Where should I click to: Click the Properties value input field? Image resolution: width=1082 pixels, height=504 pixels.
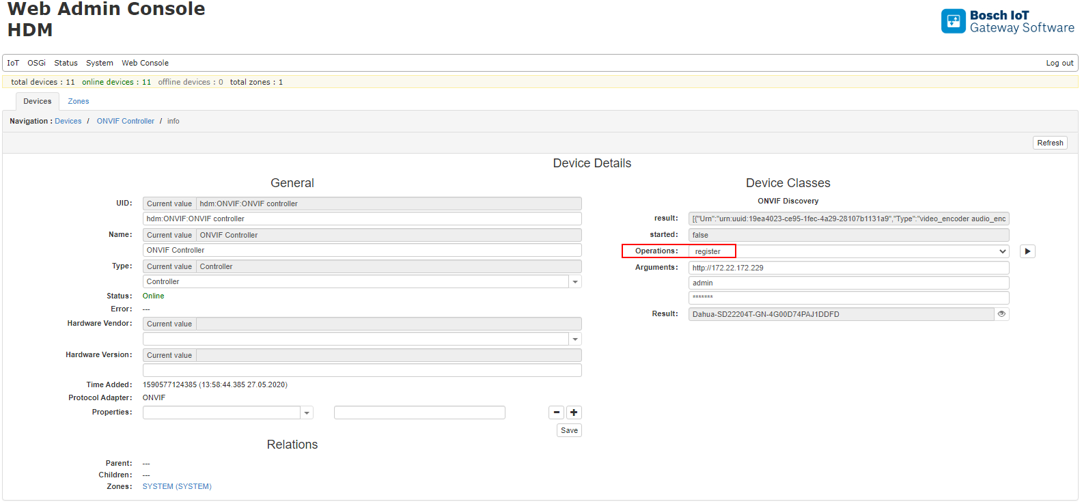(419, 412)
